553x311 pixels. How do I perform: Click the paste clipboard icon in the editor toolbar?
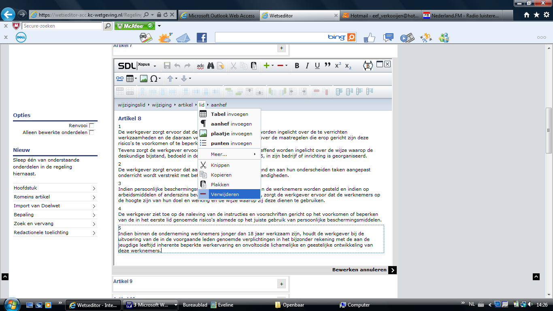click(x=254, y=66)
